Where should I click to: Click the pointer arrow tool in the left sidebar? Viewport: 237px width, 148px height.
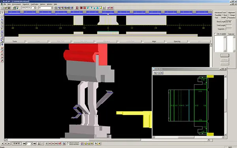click(2, 19)
